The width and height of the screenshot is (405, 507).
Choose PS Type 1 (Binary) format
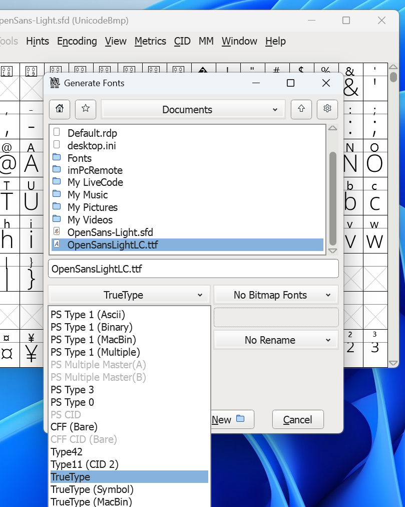point(92,328)
